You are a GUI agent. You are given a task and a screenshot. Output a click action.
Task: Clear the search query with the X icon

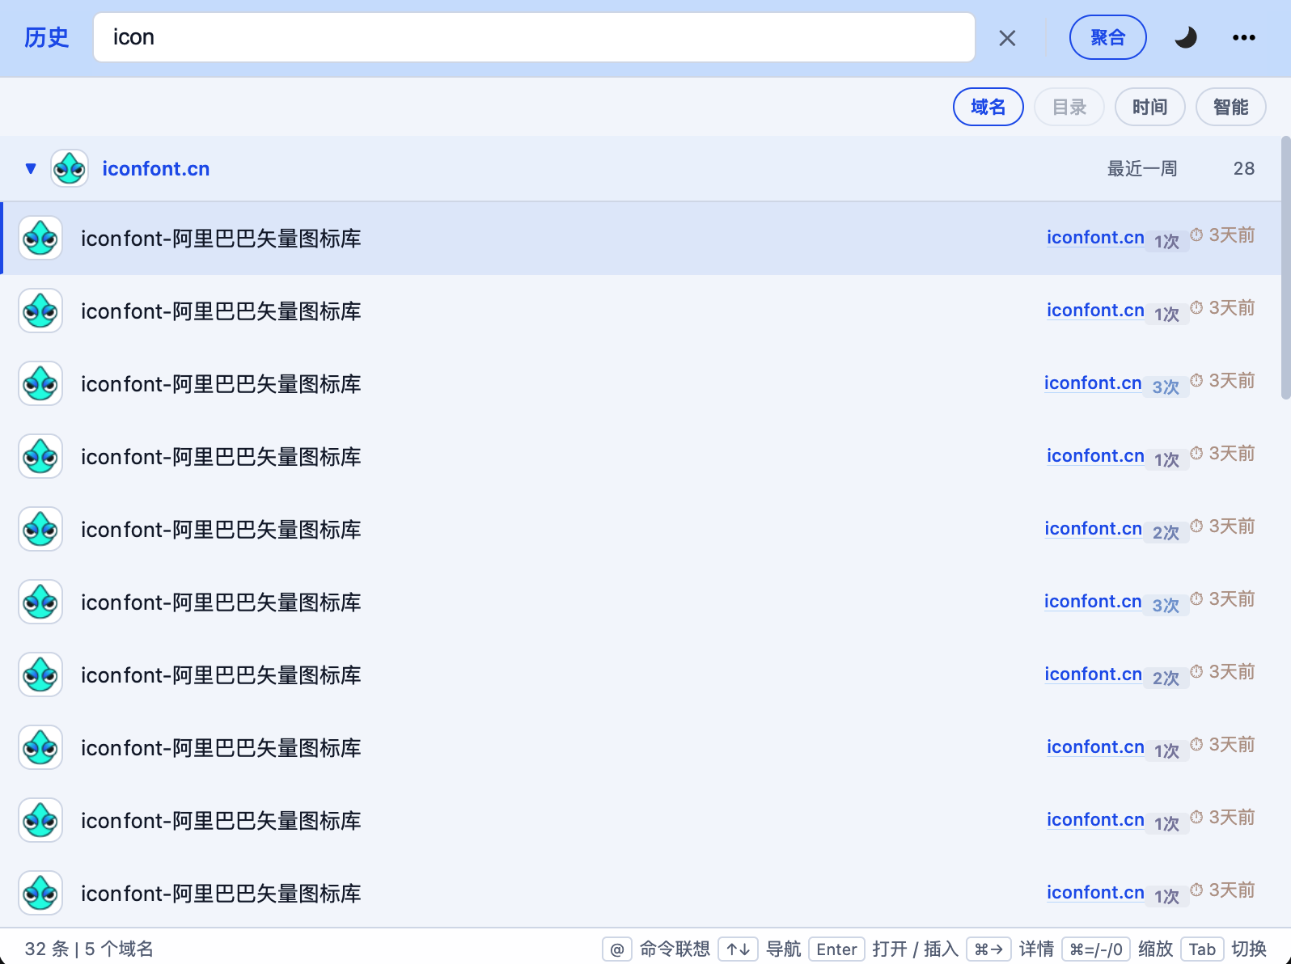(x=1007, y=38)
